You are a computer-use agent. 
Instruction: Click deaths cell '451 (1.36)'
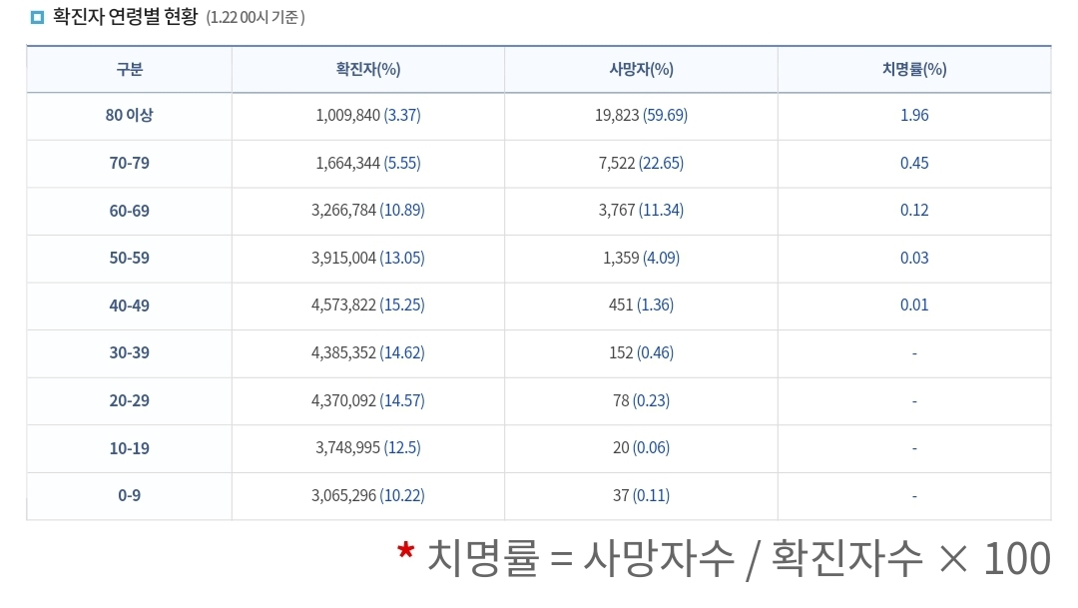click(x=641, y=305)
